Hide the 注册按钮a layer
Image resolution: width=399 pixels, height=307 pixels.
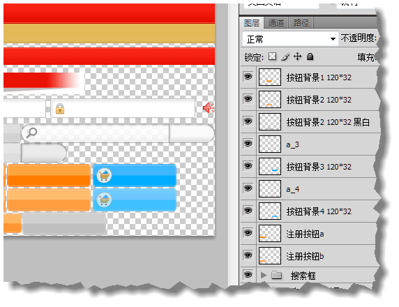point(248,233)
